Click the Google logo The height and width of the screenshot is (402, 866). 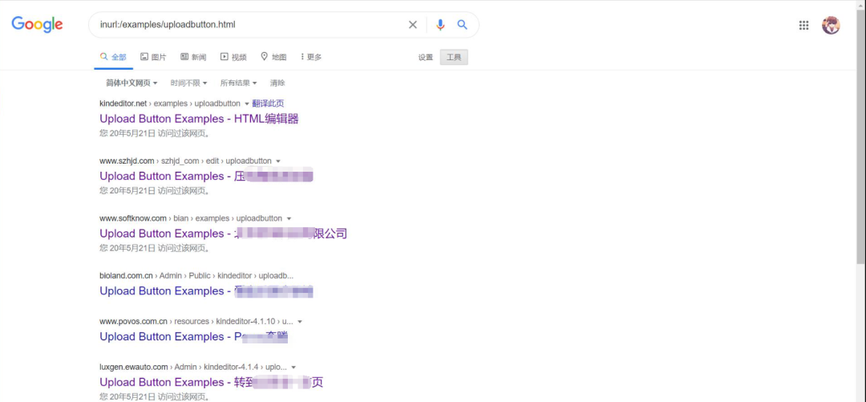[37, 25]
